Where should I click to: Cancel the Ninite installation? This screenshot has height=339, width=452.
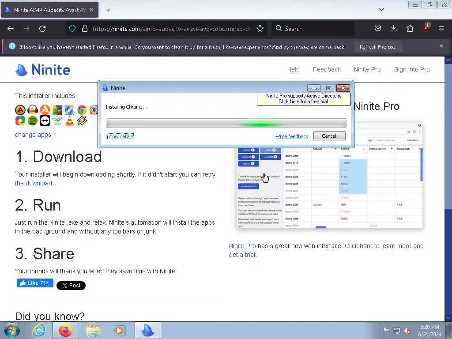click(x=329, y=136)
